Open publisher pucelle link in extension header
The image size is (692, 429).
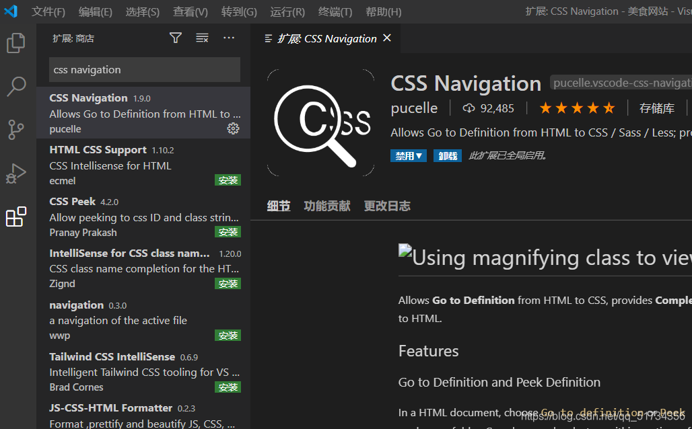[x=414, y=108]
